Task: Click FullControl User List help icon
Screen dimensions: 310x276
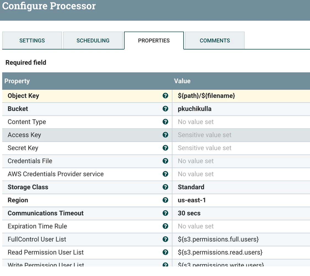Action: (x=165, y=239)
